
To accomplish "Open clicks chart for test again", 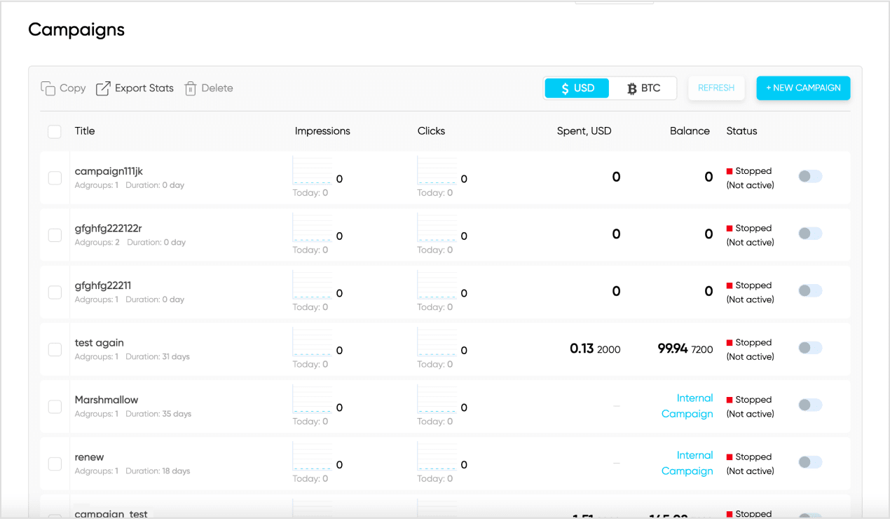I will pos(437,342).
